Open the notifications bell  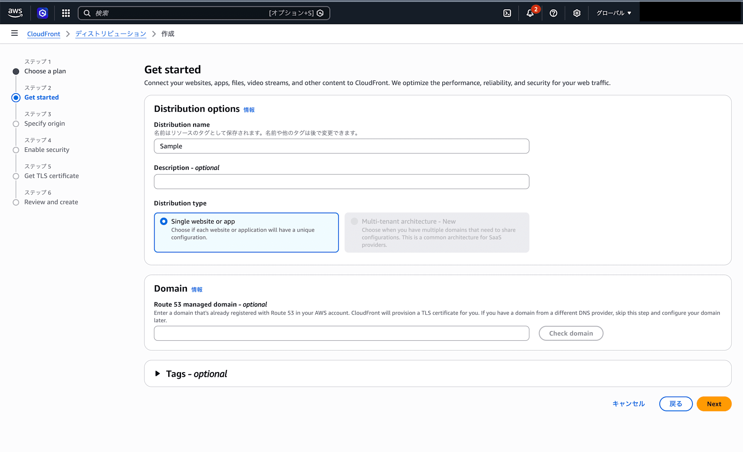530,13
